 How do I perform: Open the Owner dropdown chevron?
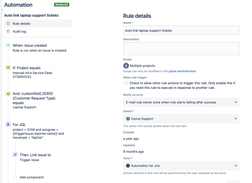236,119
